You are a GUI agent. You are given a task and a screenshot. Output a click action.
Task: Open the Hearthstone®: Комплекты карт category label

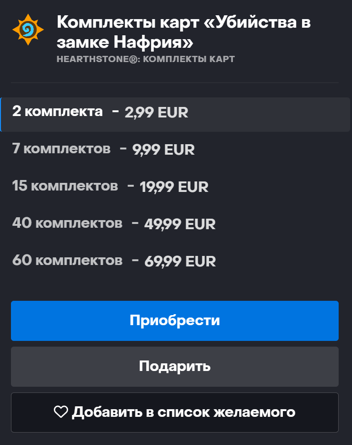pos(145,60)
